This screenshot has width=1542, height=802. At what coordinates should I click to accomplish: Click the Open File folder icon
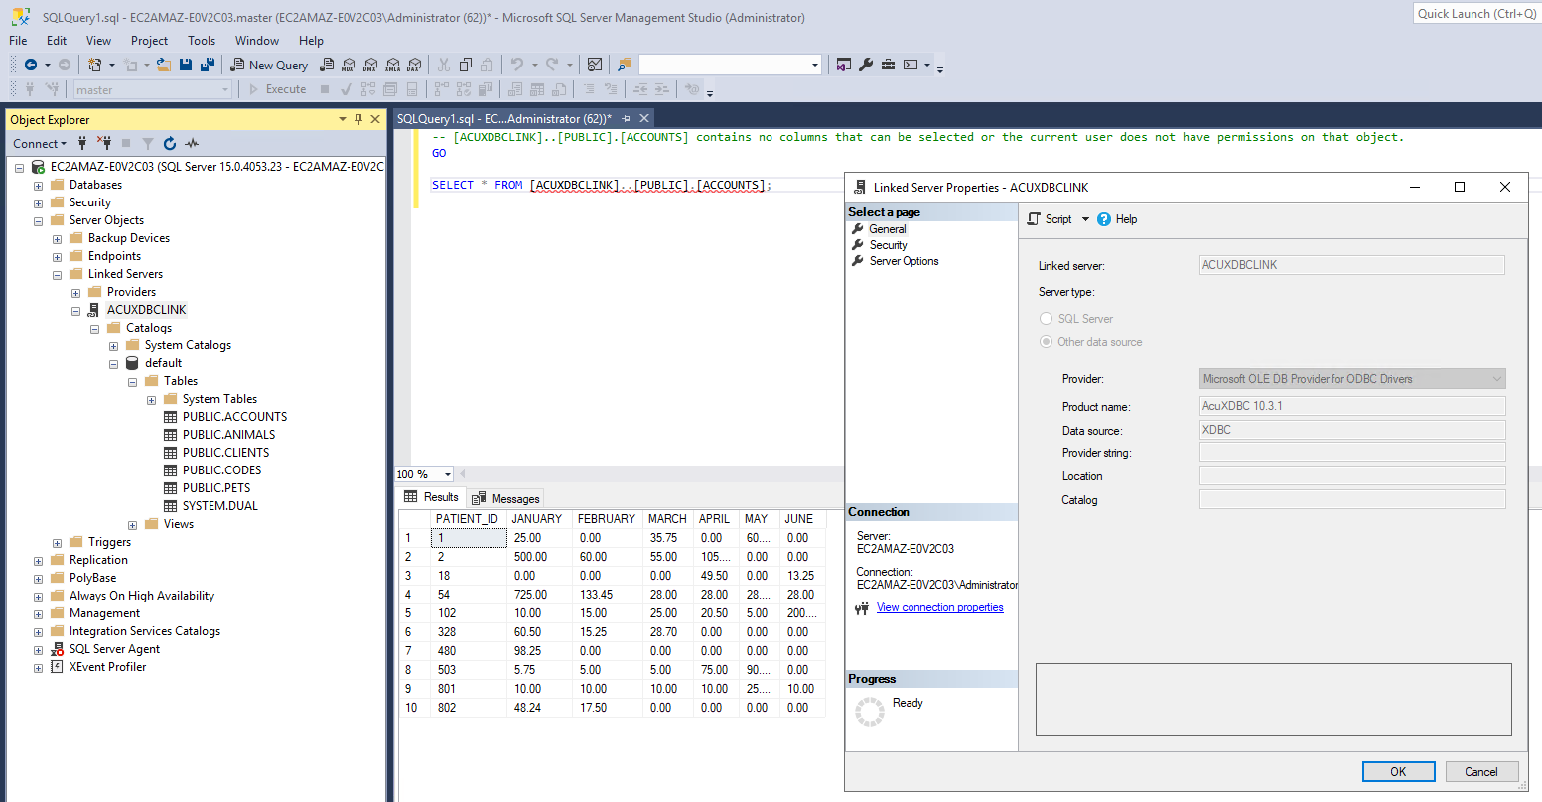tap(164, 65)
